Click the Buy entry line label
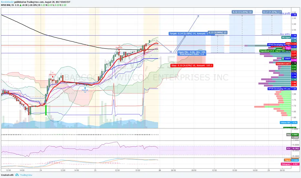The image size is (301, 178). coord(285,34)
